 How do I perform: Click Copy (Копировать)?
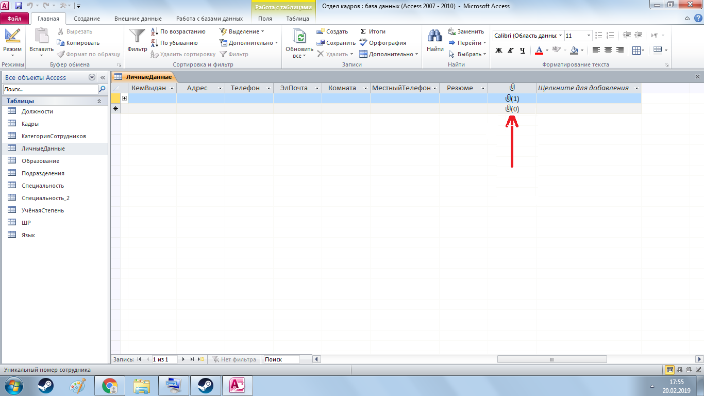(x=78, y=43)
